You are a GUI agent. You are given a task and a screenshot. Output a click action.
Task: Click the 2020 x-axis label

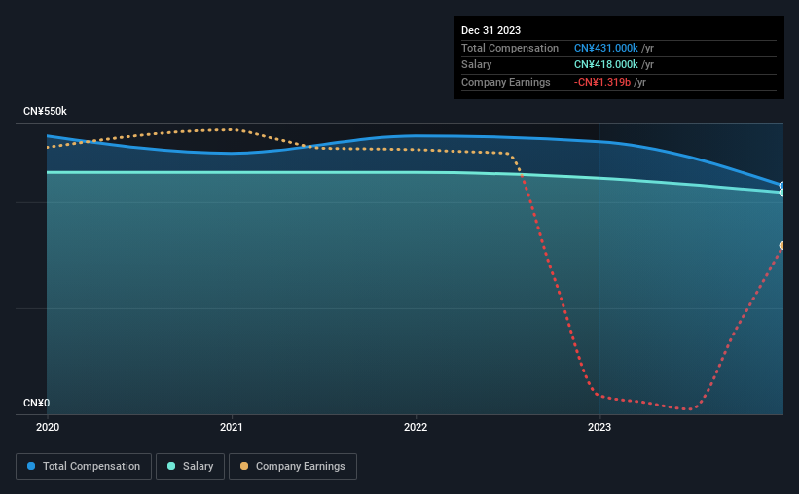(48, 427)
